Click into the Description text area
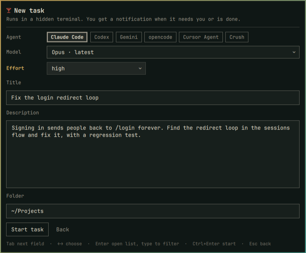The image size is (306, 253). pyautogui.click(x=153, y=154)
